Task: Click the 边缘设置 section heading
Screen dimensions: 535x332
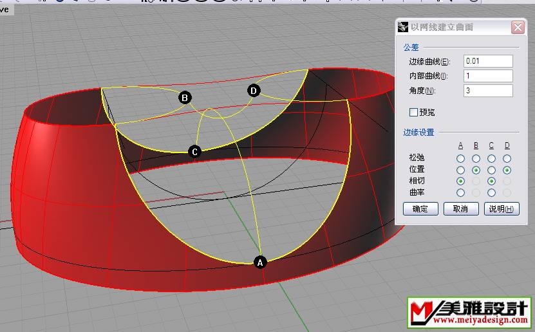Action: (418, 133)
